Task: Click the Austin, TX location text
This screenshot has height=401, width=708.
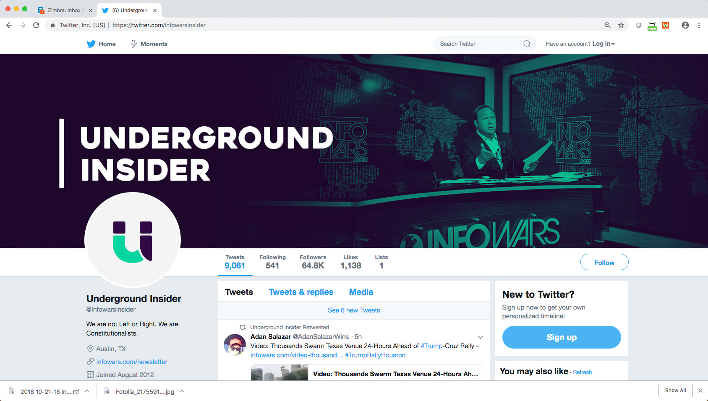Action: (111, 349)
